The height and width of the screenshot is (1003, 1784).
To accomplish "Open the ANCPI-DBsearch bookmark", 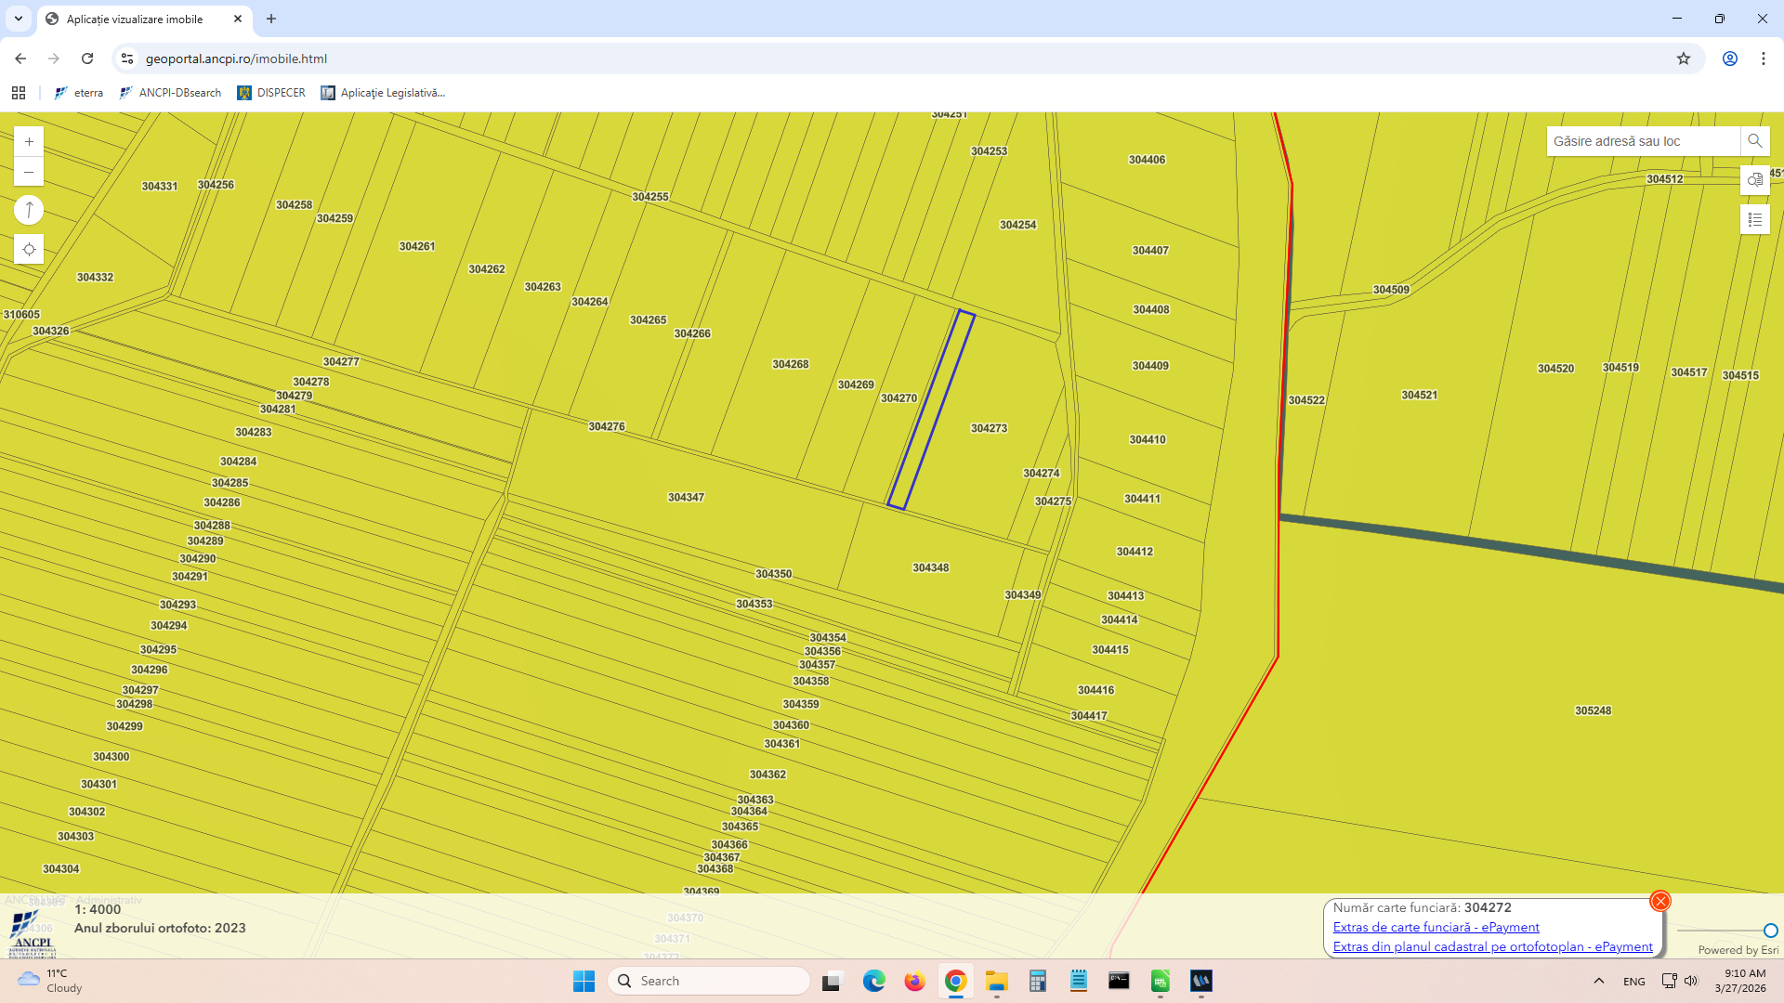I will [x=171, y=93].
